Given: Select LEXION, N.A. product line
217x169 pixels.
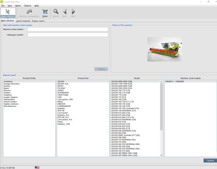Looking at the screenshot, I should coord(83,84).
